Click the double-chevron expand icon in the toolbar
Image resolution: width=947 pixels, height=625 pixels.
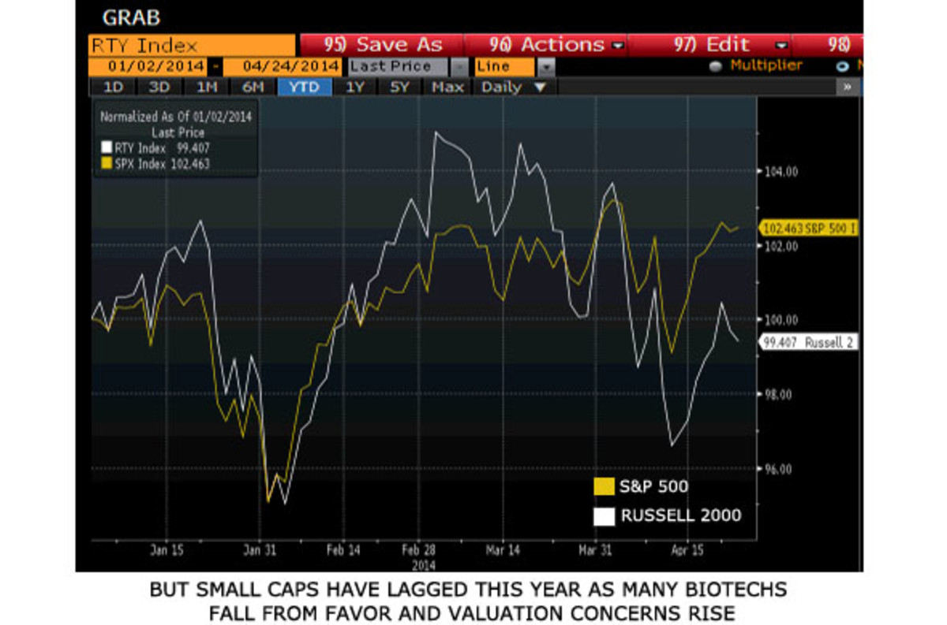click(x=847, y=87)
